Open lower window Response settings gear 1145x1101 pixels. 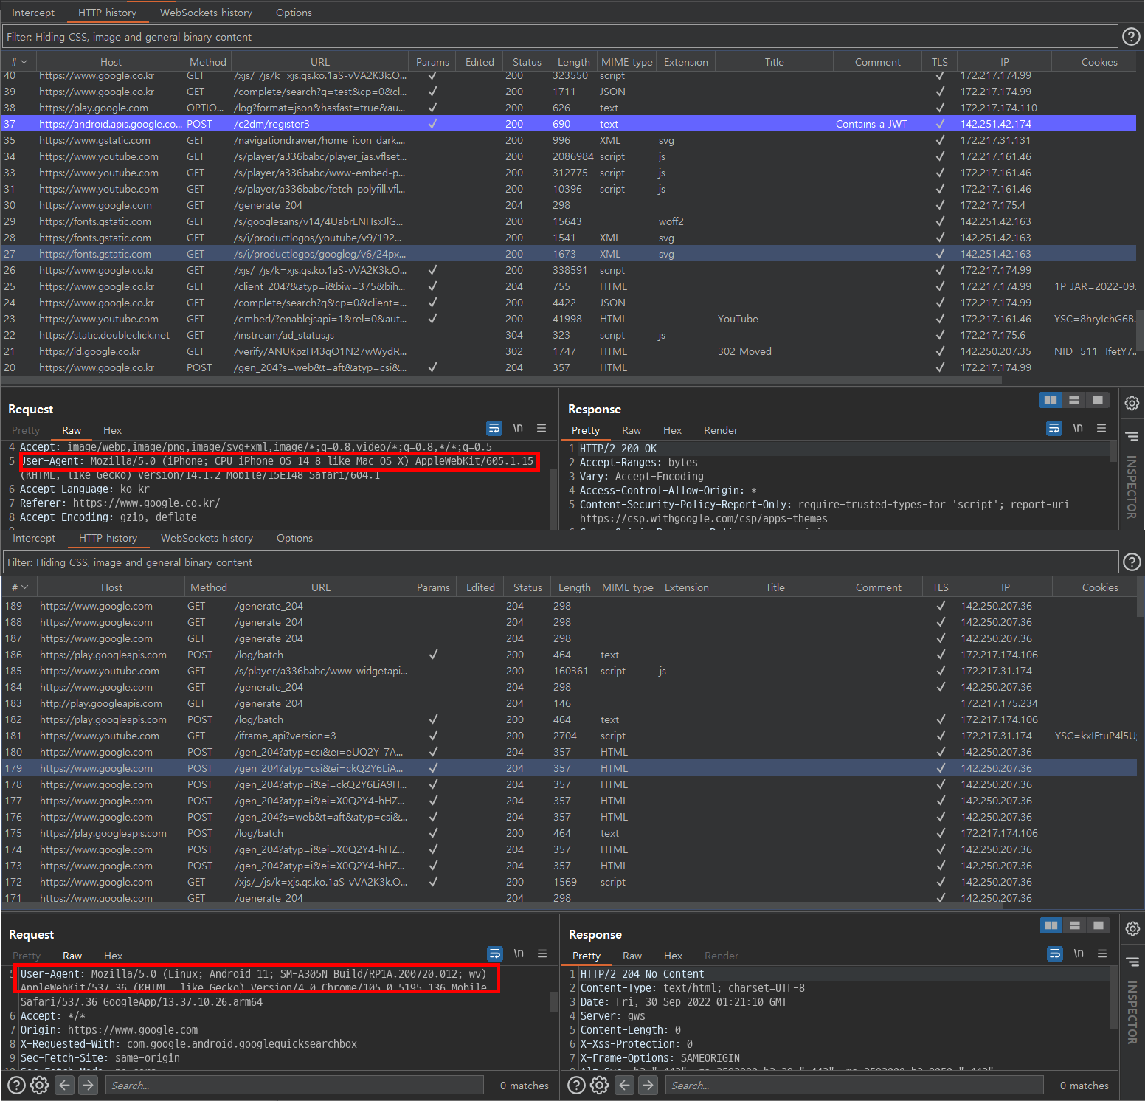pos(1132,928)
